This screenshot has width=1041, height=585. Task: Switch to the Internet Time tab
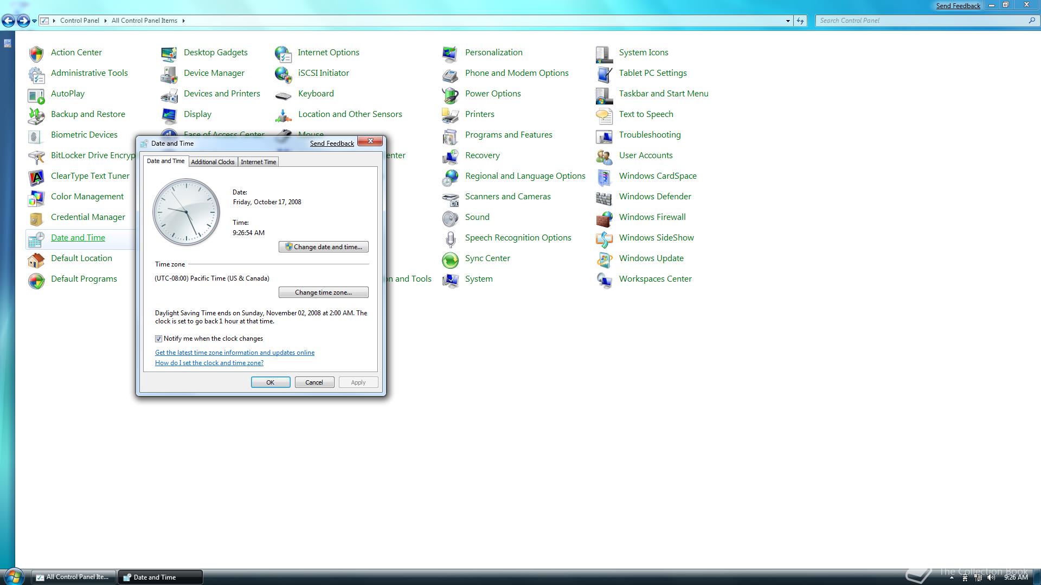coord(258,162)
